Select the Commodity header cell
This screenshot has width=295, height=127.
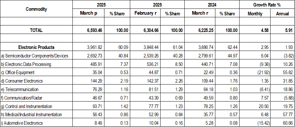tap(36, 9)
